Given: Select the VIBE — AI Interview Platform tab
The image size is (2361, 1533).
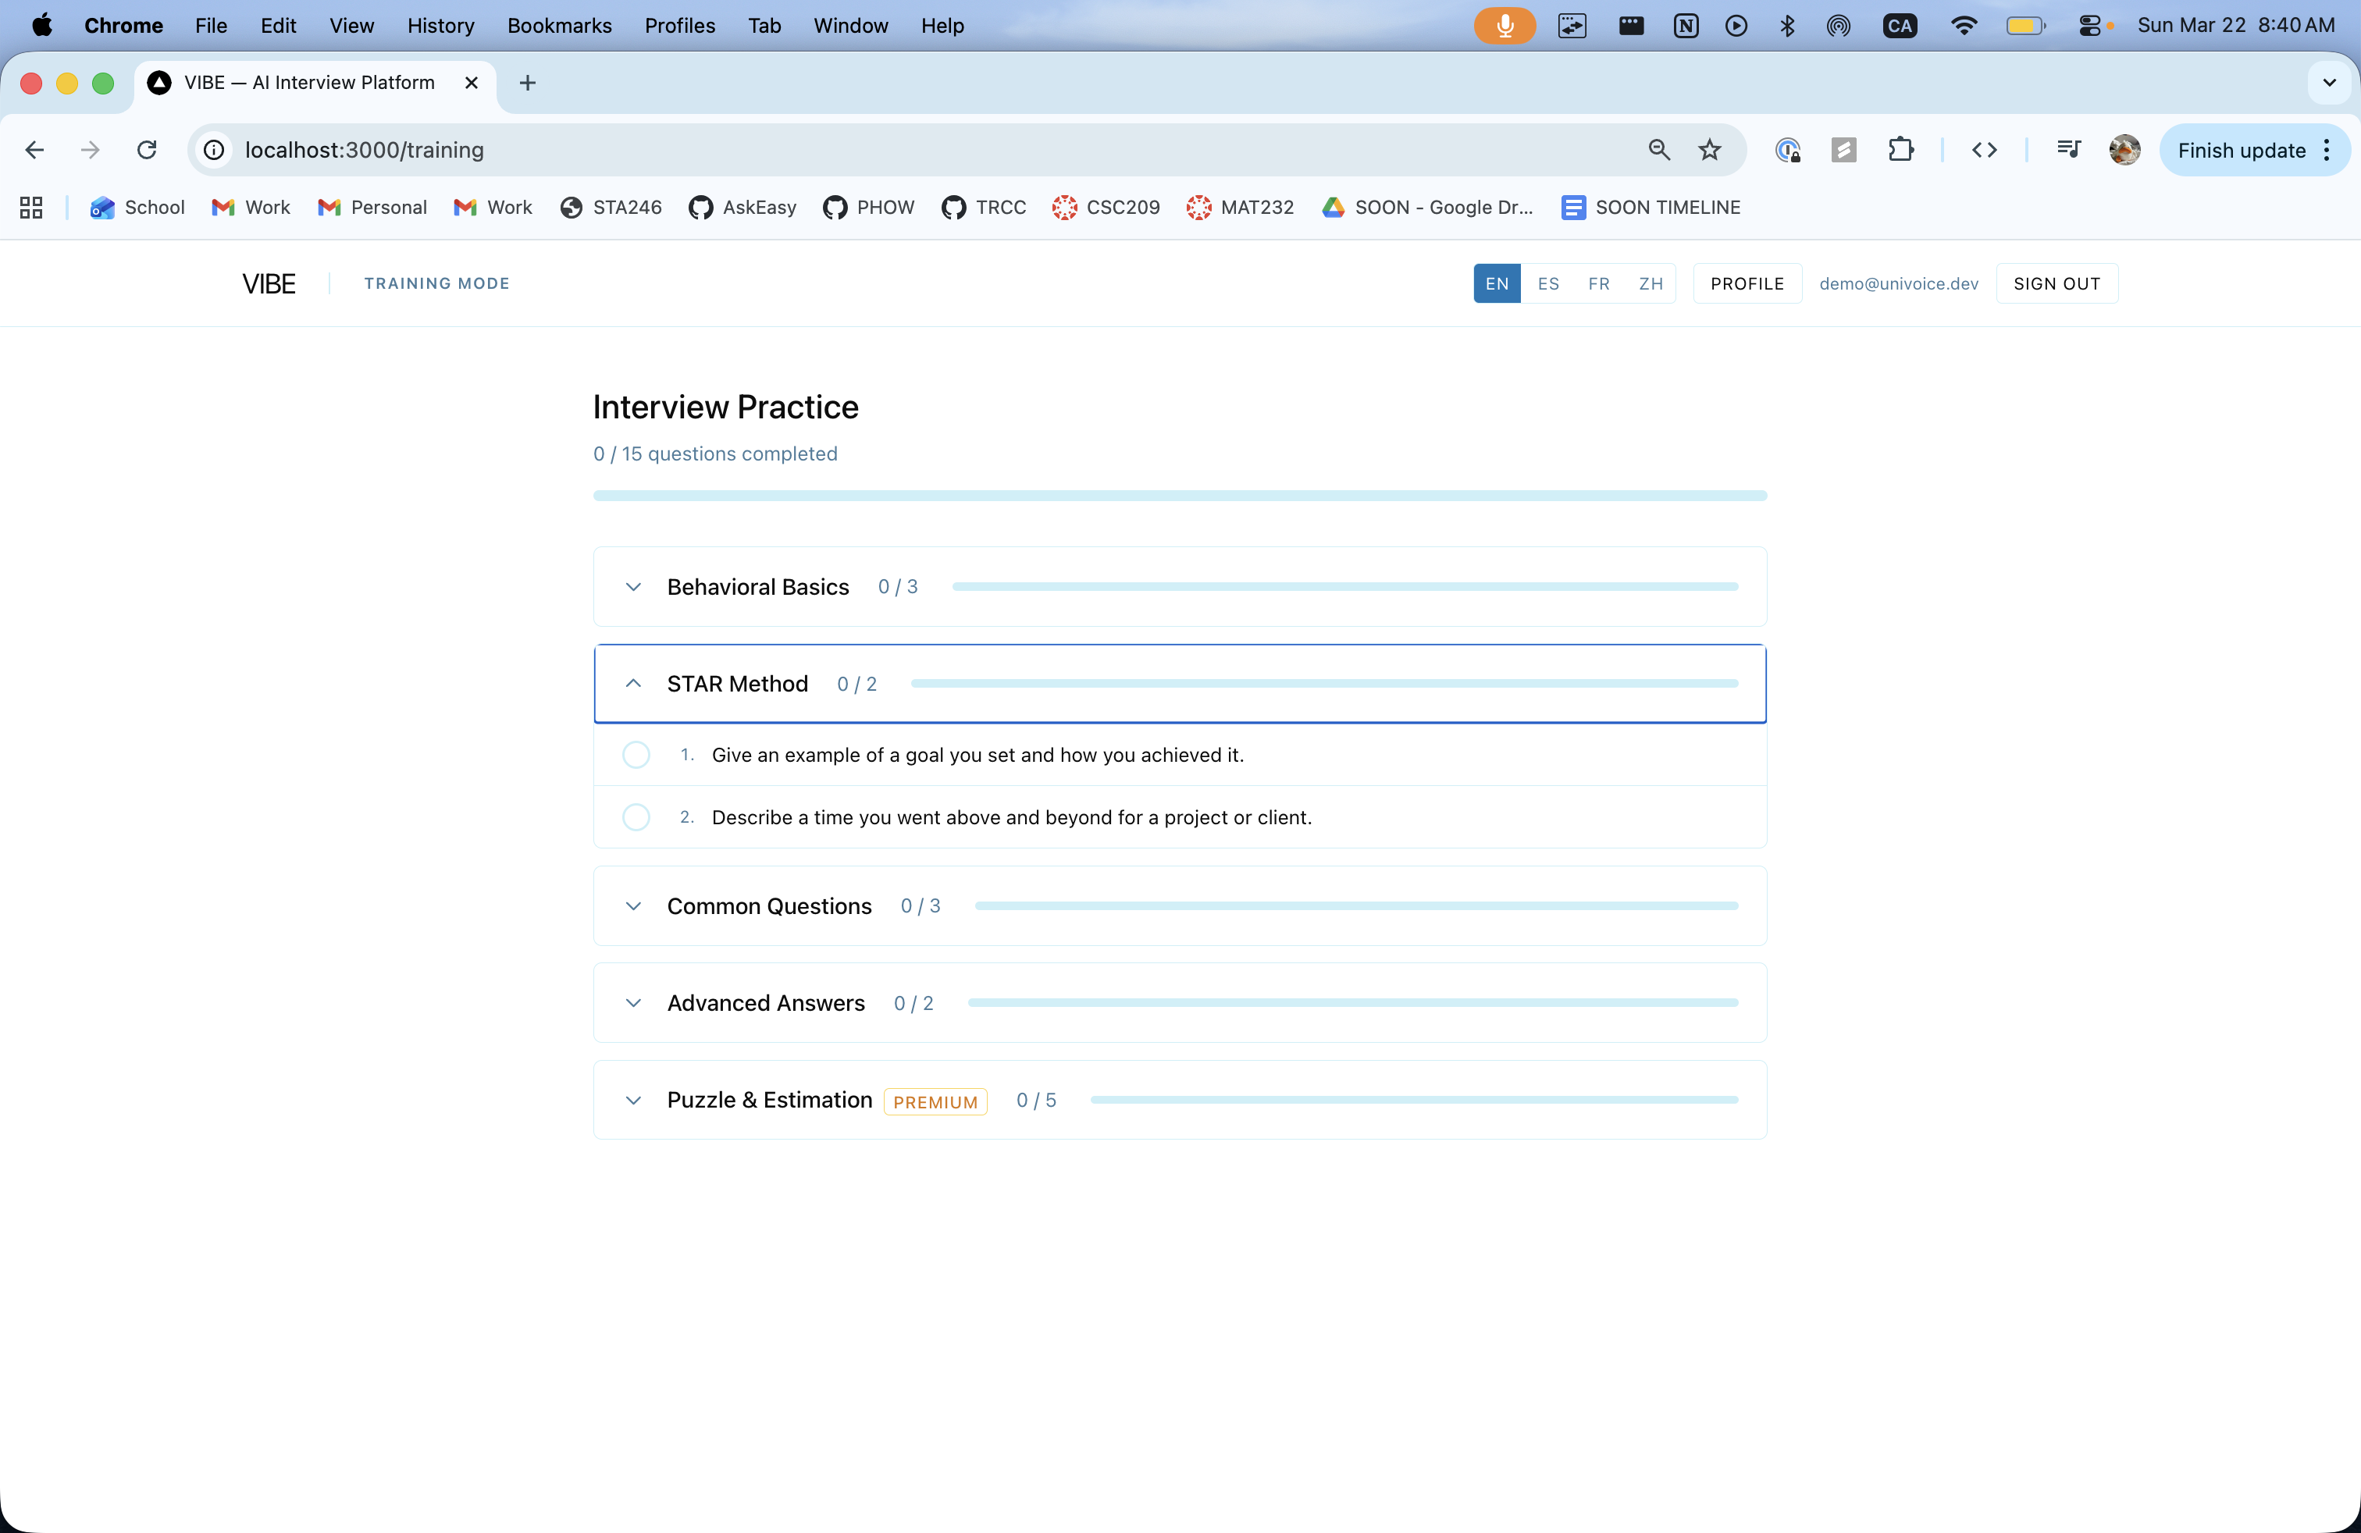Looking at the screenshot, I should [x=309, y=82].
